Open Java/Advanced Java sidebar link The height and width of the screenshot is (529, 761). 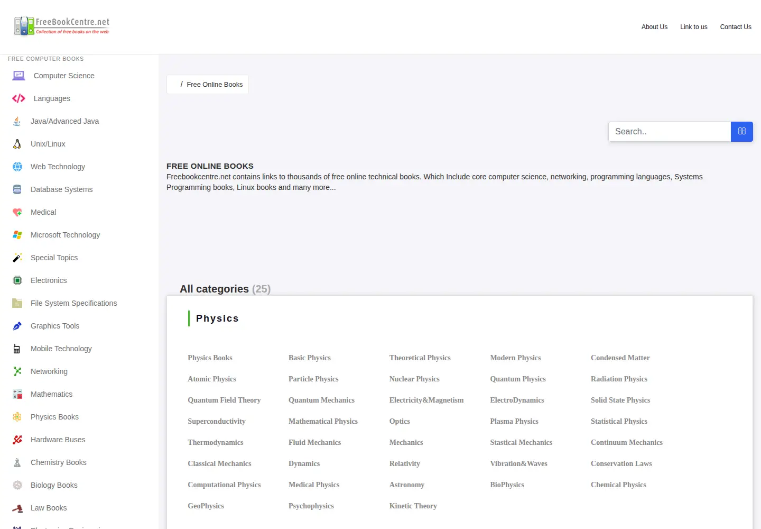tap(64, 121)
